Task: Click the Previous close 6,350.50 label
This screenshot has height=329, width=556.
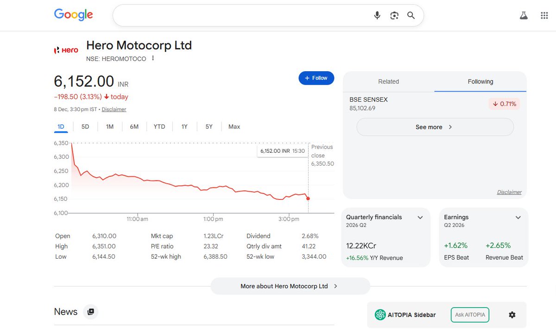Action: [x=322, y=155]
